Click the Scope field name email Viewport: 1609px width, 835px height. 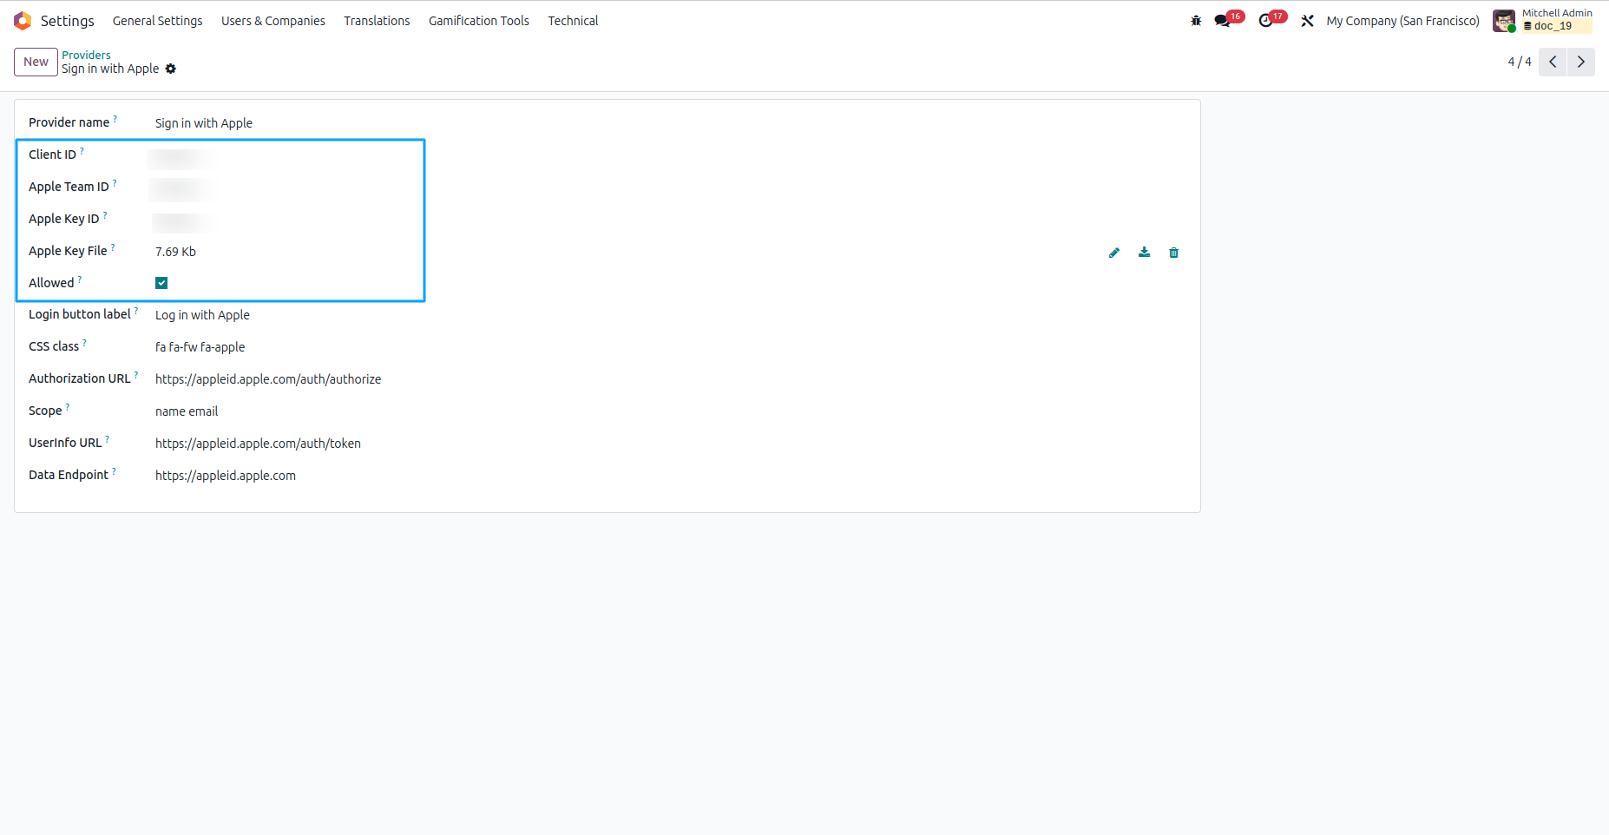[x=187, y=411]
